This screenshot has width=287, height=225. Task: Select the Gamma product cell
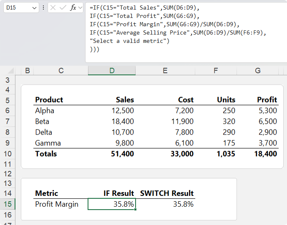[61, 143]
